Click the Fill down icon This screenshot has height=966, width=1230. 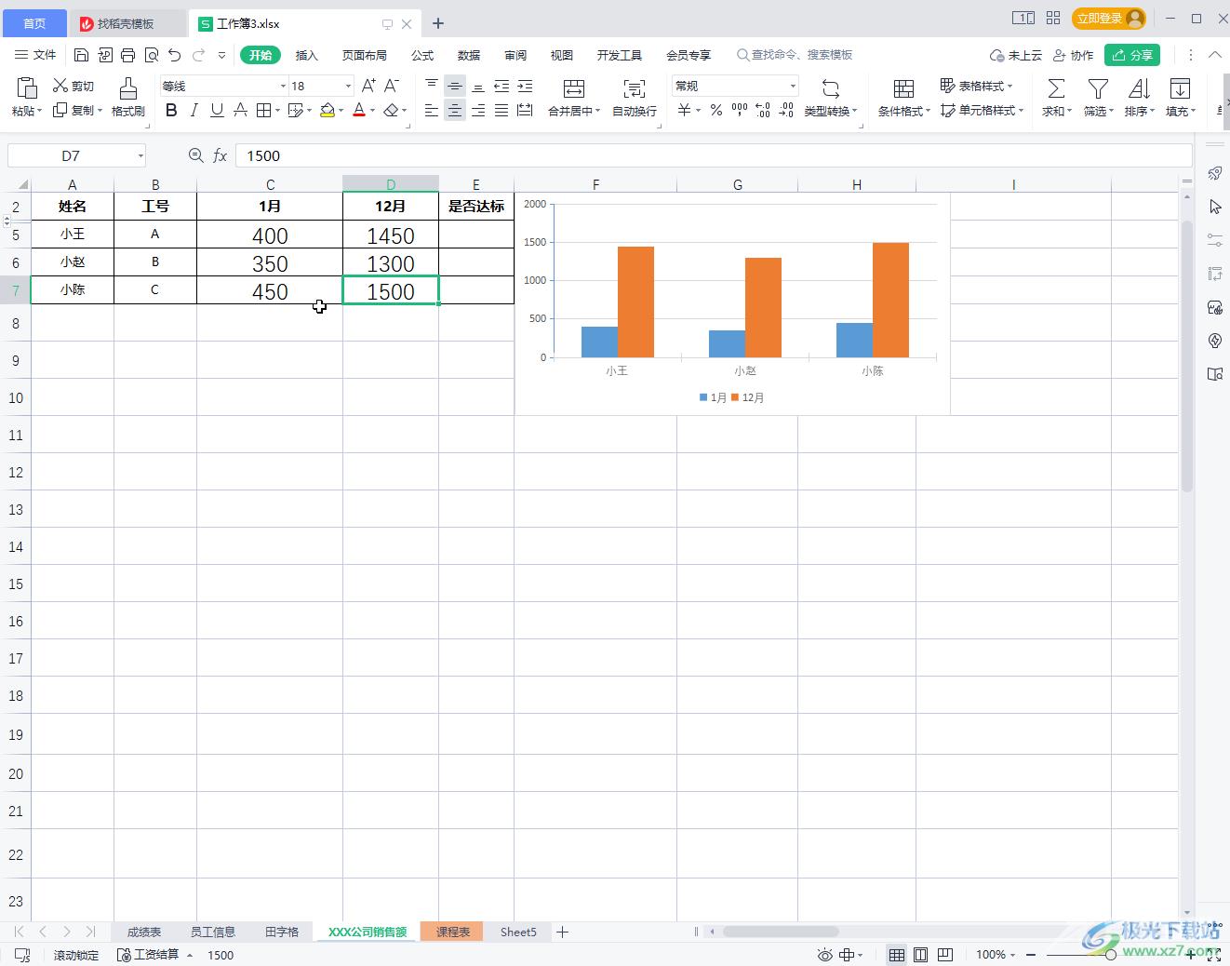pos(1180,88)
